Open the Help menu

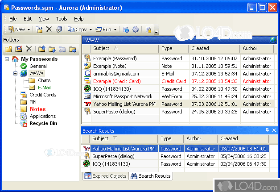coord(79,19)
